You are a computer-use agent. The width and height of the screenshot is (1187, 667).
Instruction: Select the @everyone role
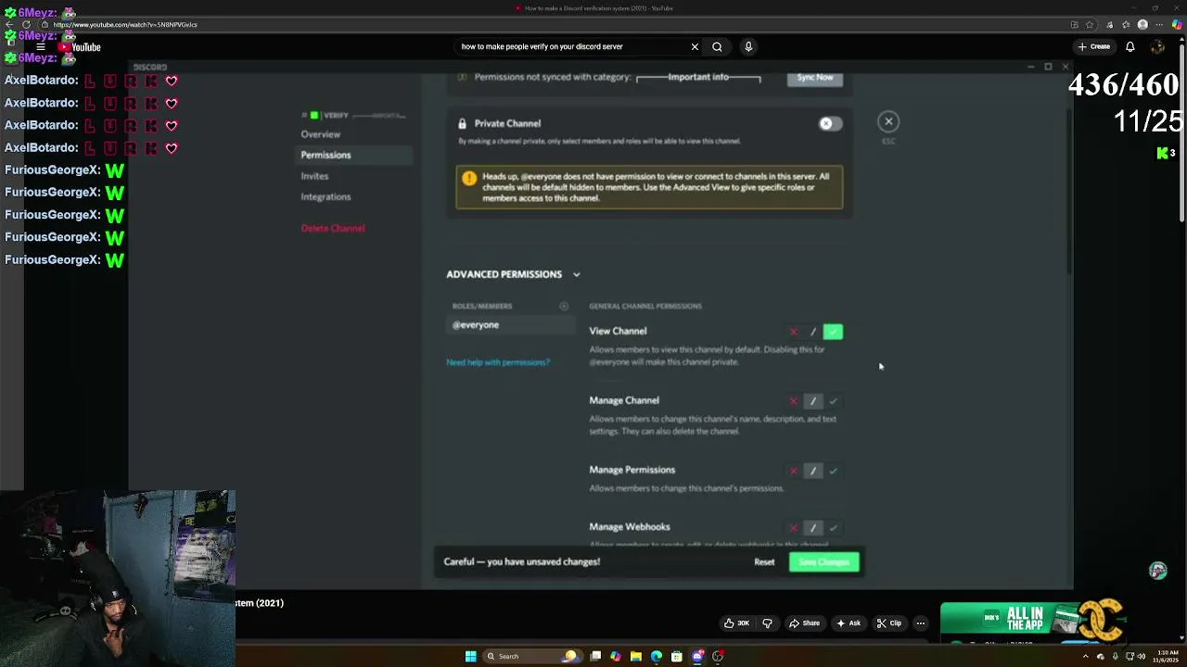[511, 325]
